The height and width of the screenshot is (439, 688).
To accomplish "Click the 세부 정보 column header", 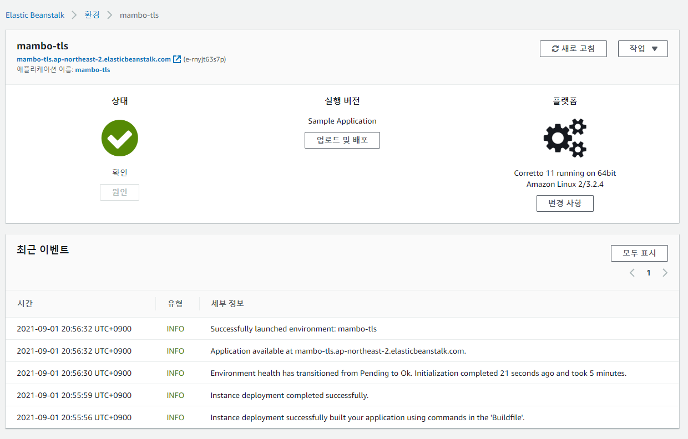I will pyautogui.click(x=227, y=304).
